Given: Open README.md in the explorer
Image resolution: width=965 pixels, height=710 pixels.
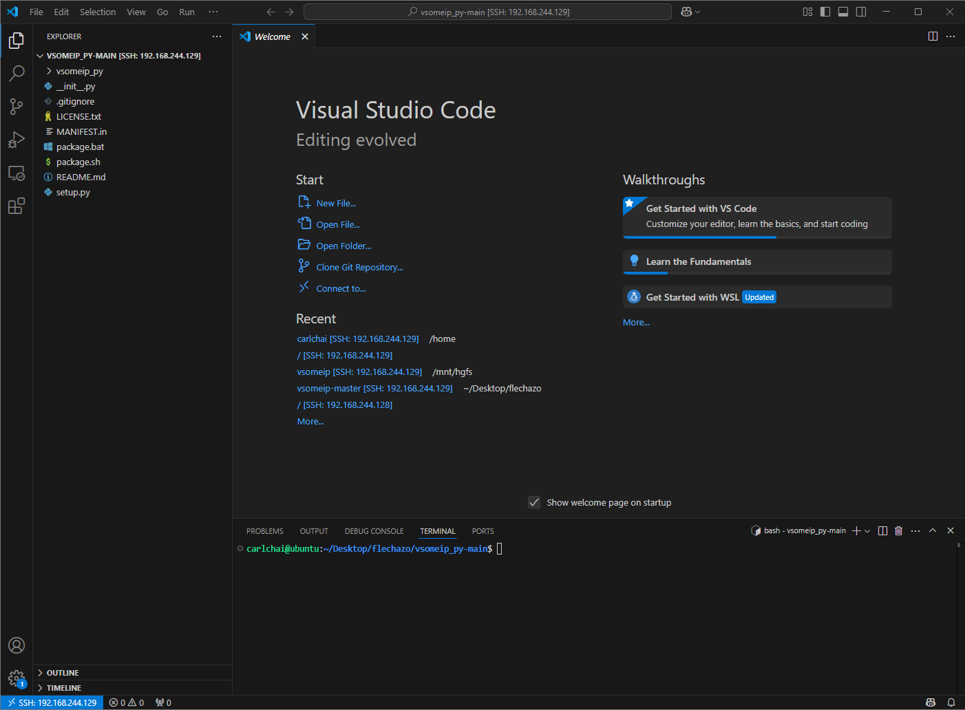Looking at the screenshot, I should [132, 177].
